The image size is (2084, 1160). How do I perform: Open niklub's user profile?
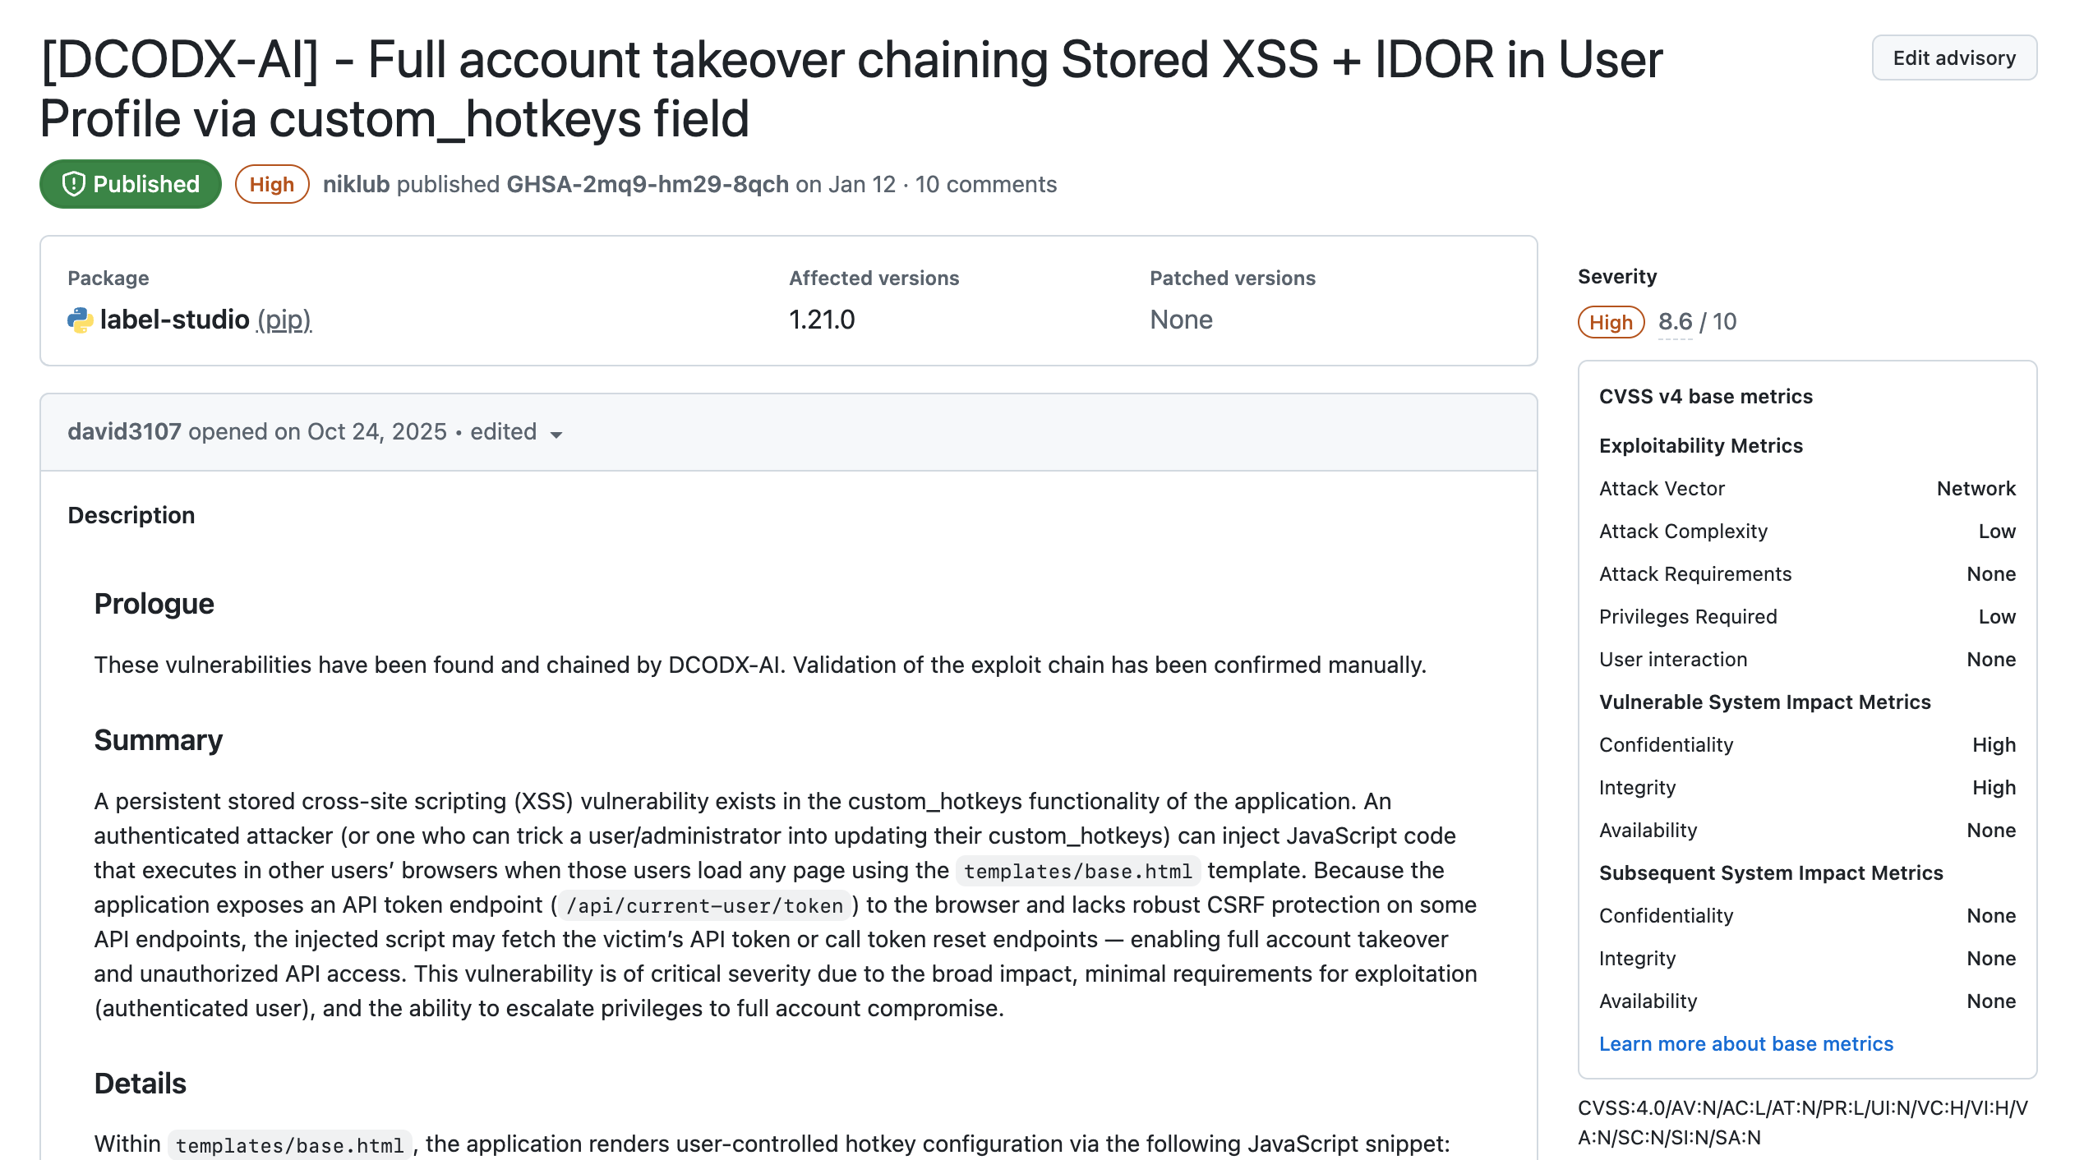click(356, 184)
